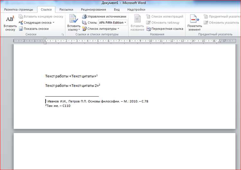
Task: Click line «Текст работы «Текст цитаты 2»»
Action: pyautogui.click(x=72, y=86)
